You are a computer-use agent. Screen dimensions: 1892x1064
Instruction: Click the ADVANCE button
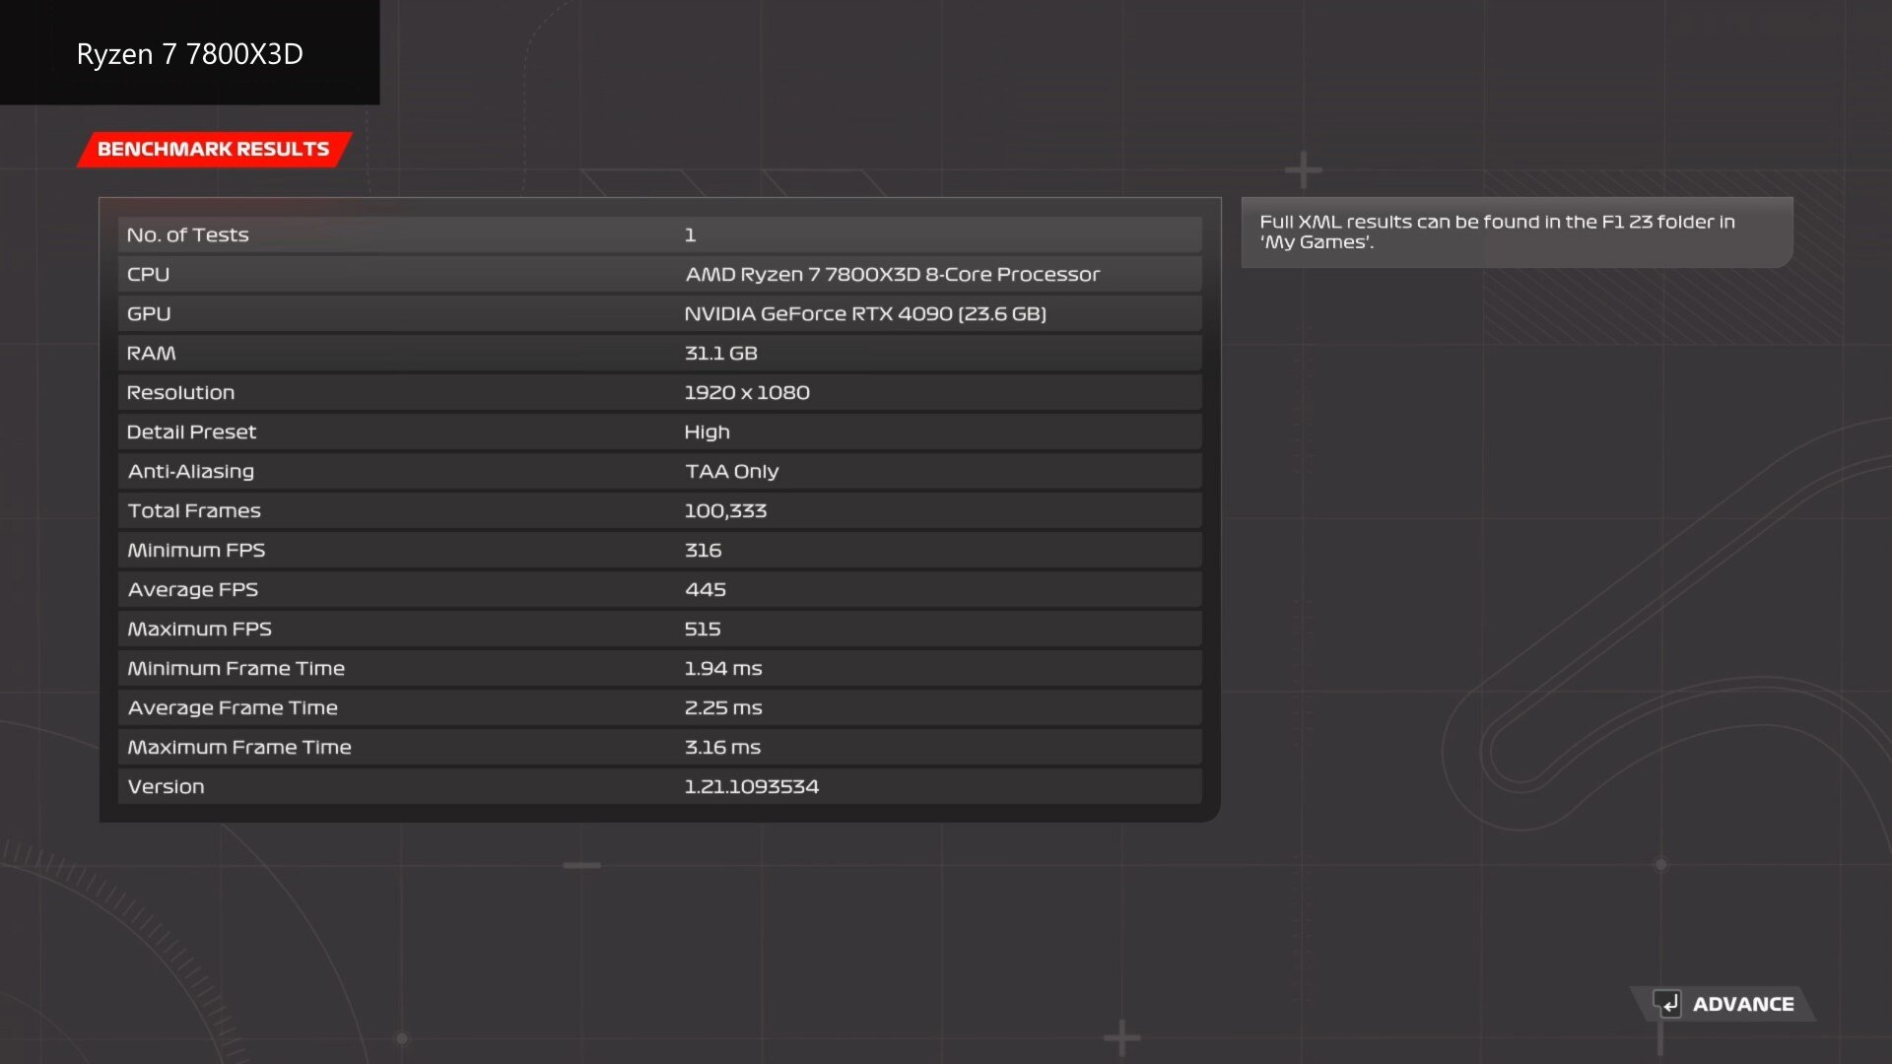click(x=1723, y=1004)
